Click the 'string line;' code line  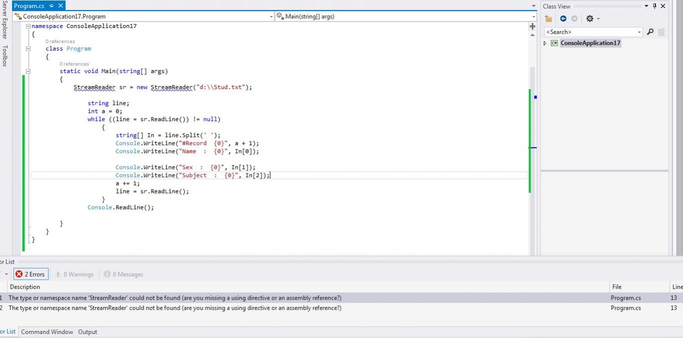pyautogui.click(x=108, y=103)
